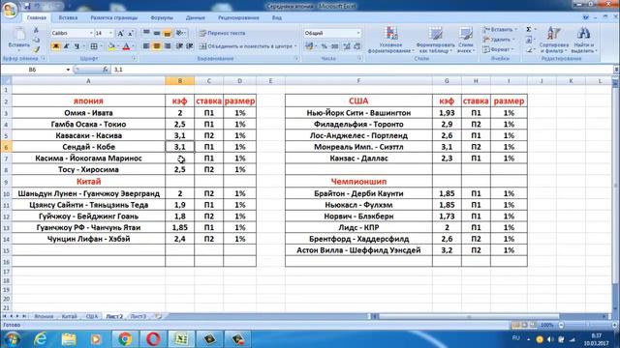The width and height of the screenshot is (620, 348).
Task: Click the decrease indent icon
Action: click(179, 46)
